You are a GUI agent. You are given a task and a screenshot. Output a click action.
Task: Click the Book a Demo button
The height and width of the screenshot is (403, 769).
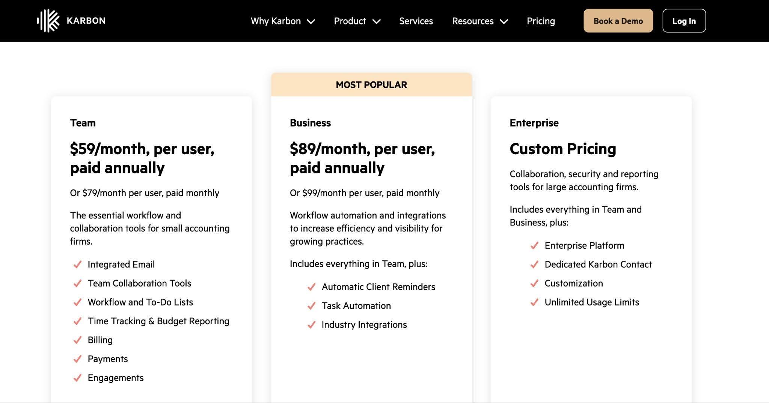pos(618,21)
